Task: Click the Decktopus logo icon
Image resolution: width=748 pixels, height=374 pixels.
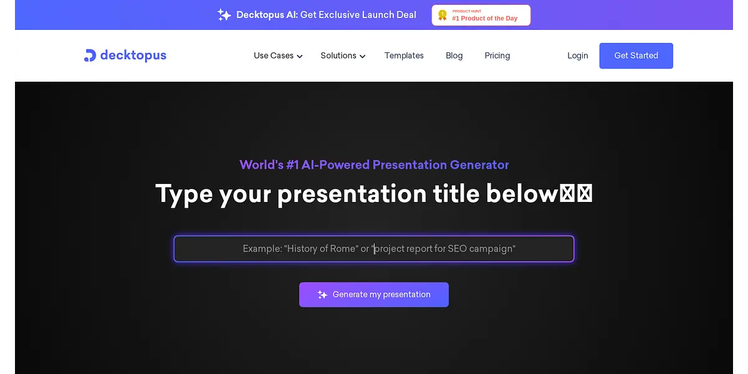Action: (90, 55)
